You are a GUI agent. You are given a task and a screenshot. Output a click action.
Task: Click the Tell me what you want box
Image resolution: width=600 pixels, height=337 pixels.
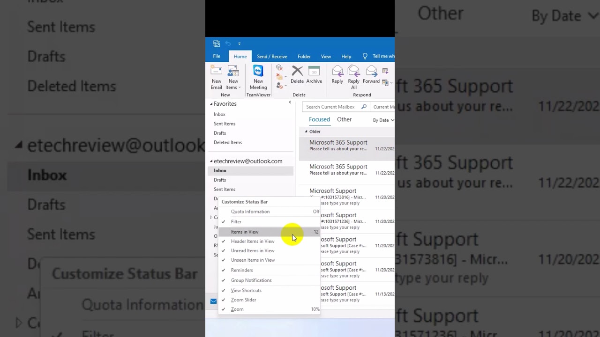383,56
